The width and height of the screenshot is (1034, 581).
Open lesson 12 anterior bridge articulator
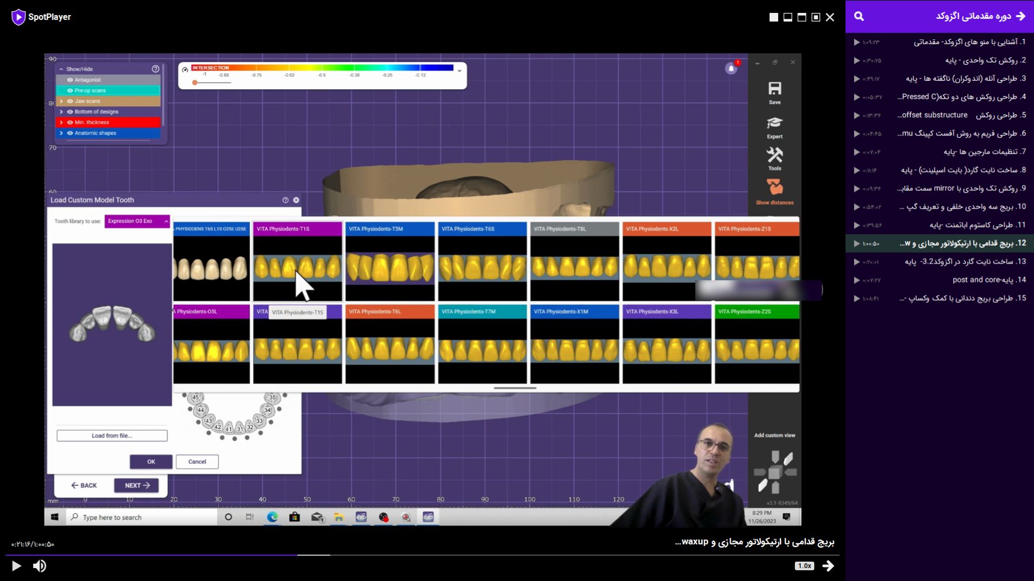pyautogui.click(x=940, y=243)
